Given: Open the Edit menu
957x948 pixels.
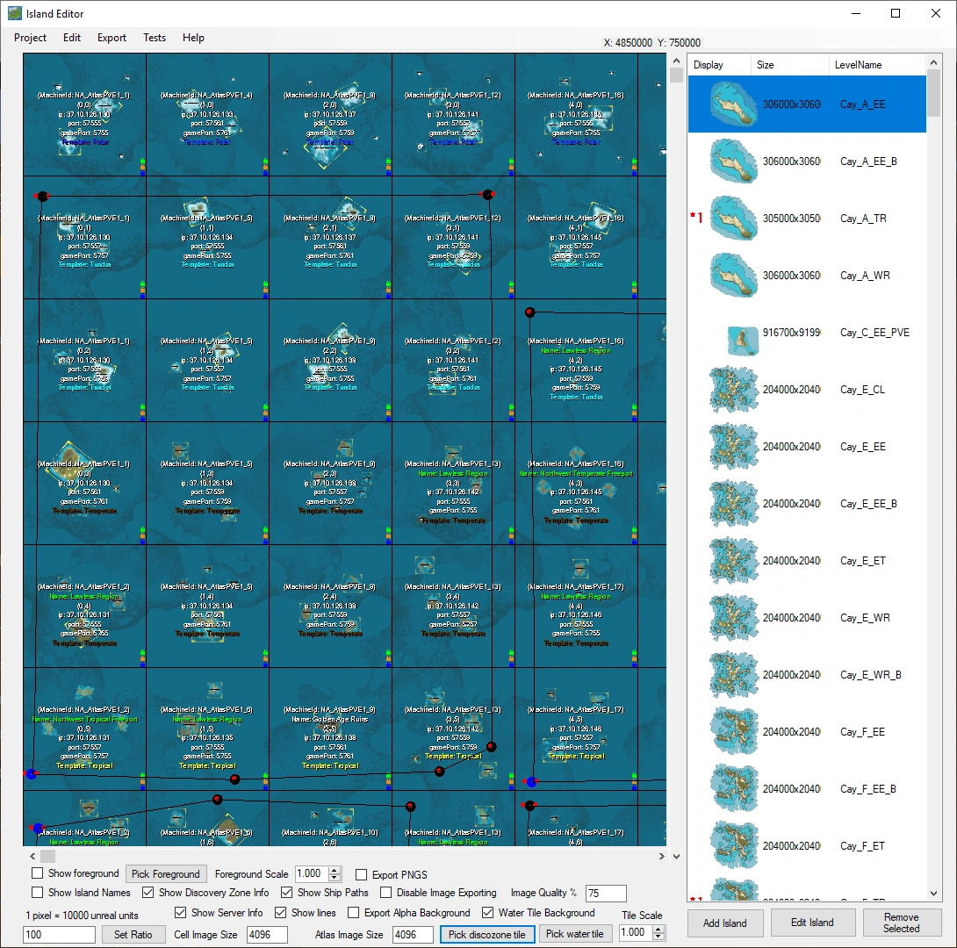Looking at the screenshot, I should click(71, 38).
